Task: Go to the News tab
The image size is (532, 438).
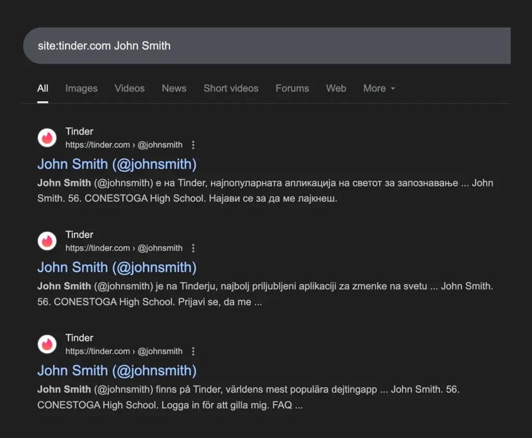Action: tap(174, 88)
